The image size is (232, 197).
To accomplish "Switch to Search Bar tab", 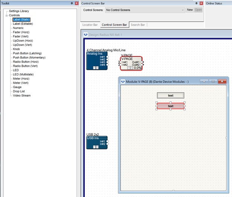I will (138, 25).
